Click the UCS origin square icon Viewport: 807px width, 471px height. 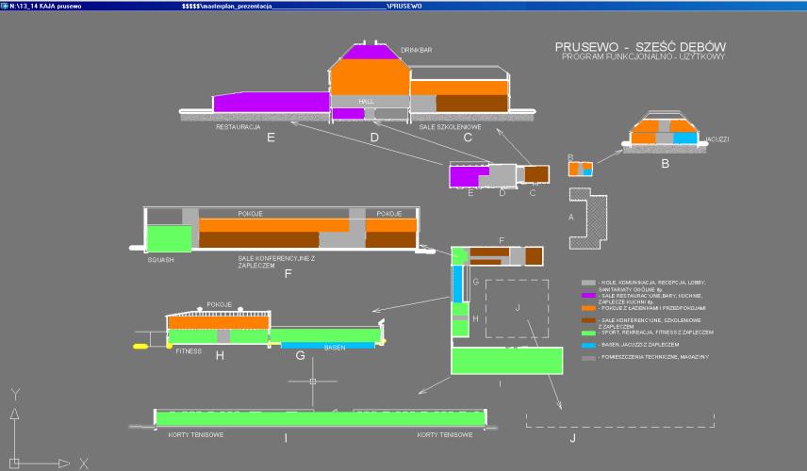point(14,463)
